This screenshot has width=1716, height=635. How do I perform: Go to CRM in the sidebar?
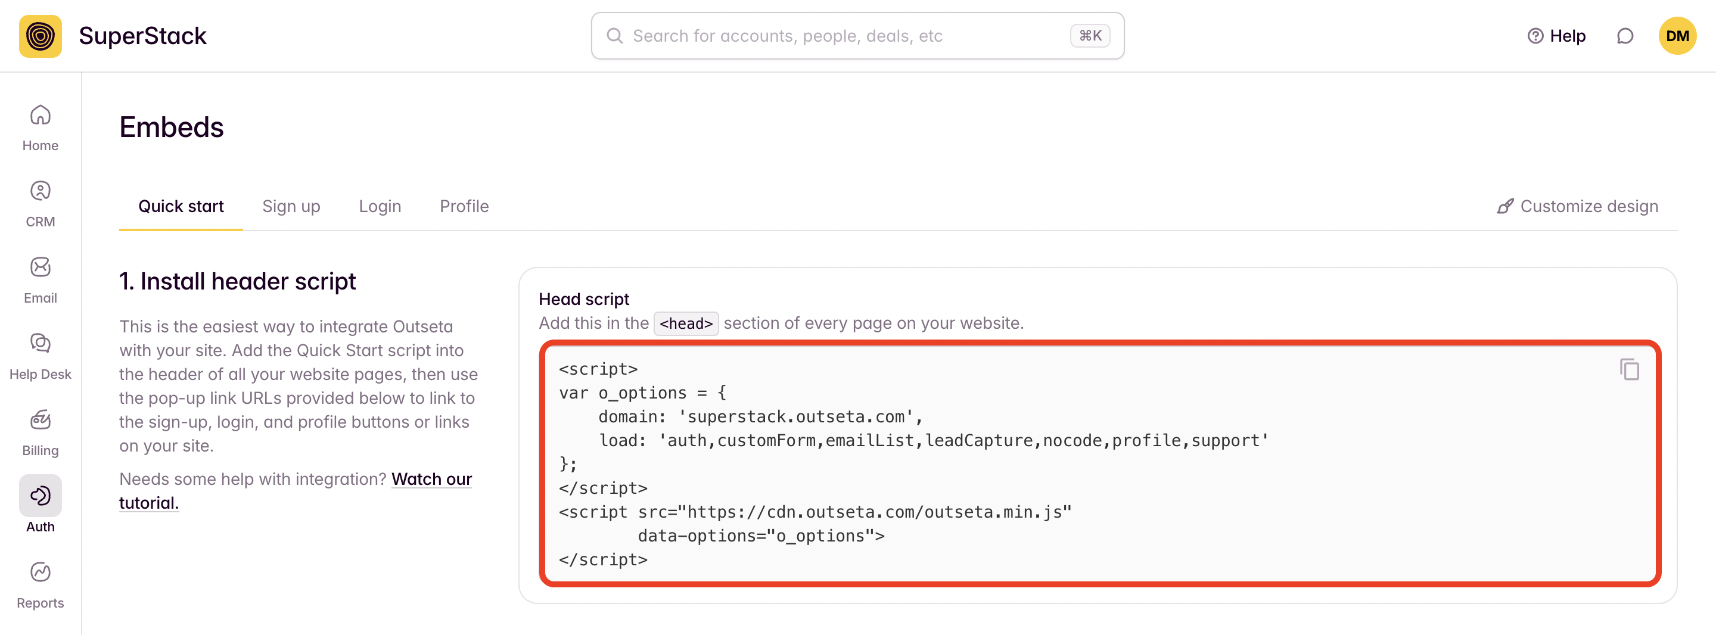(40, 204)
